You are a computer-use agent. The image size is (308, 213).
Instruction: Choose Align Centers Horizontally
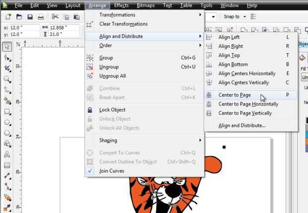coord(251,74)
